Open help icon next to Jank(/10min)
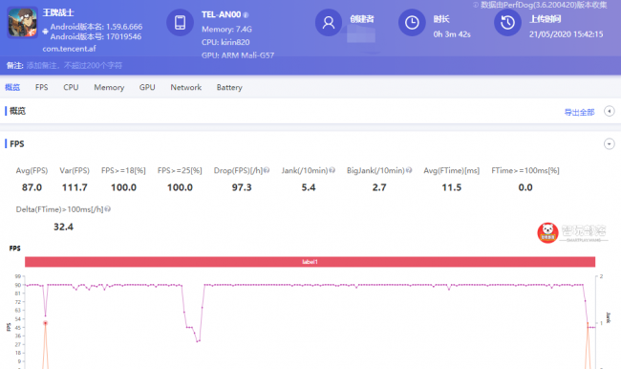This screenshot has height=369, width=621. [332, 170]
